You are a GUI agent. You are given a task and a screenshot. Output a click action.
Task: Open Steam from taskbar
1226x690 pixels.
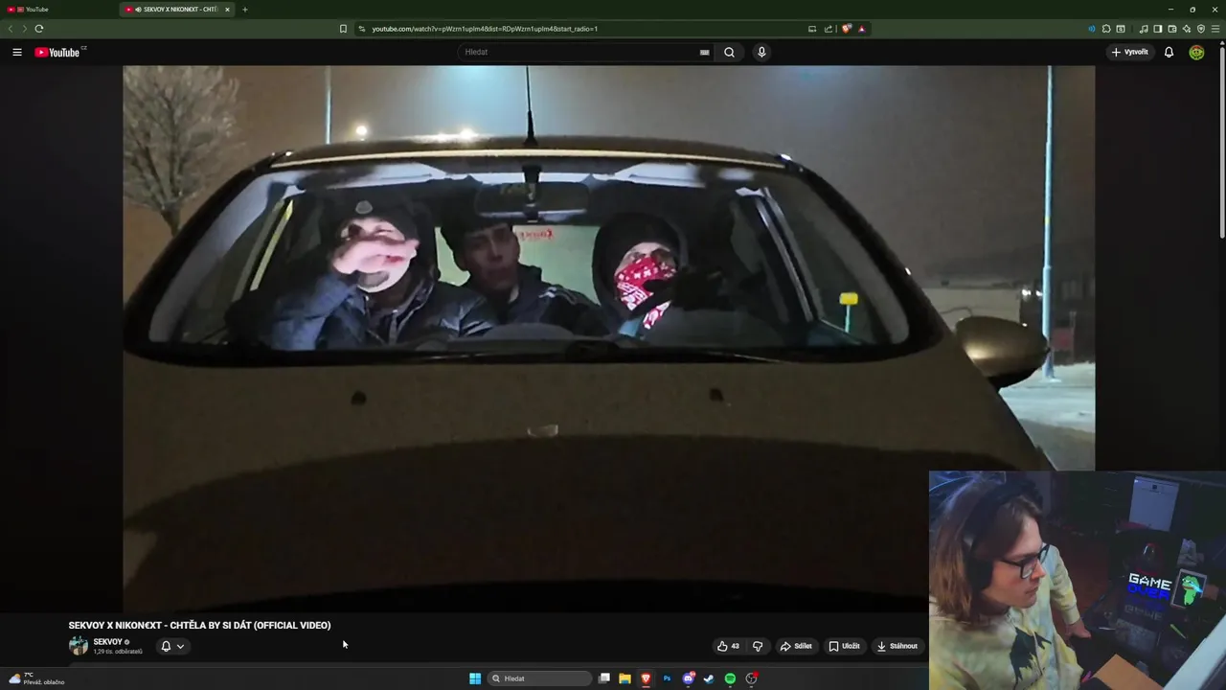pyautogui.click(x=709, y=678)
